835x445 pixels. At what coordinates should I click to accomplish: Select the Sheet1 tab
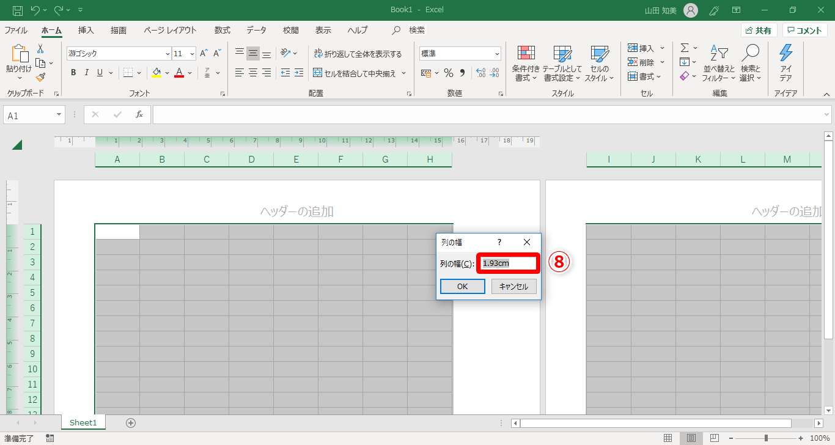[83, 422]
